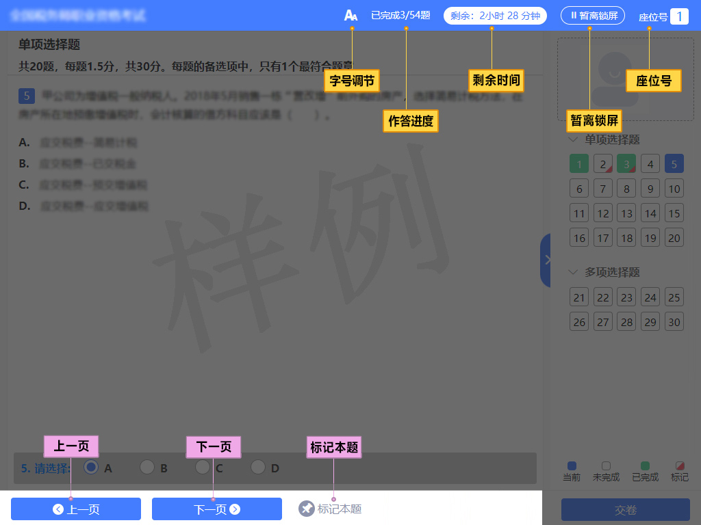701x525 pixels.
Task: Go to completed question 1
Action: click(x=579, y=164)
